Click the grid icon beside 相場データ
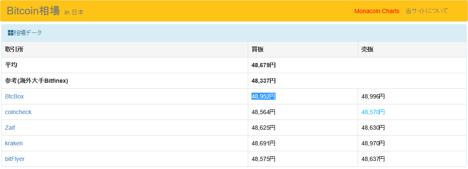This screenshot has height=169, width=468. [11, 33]
